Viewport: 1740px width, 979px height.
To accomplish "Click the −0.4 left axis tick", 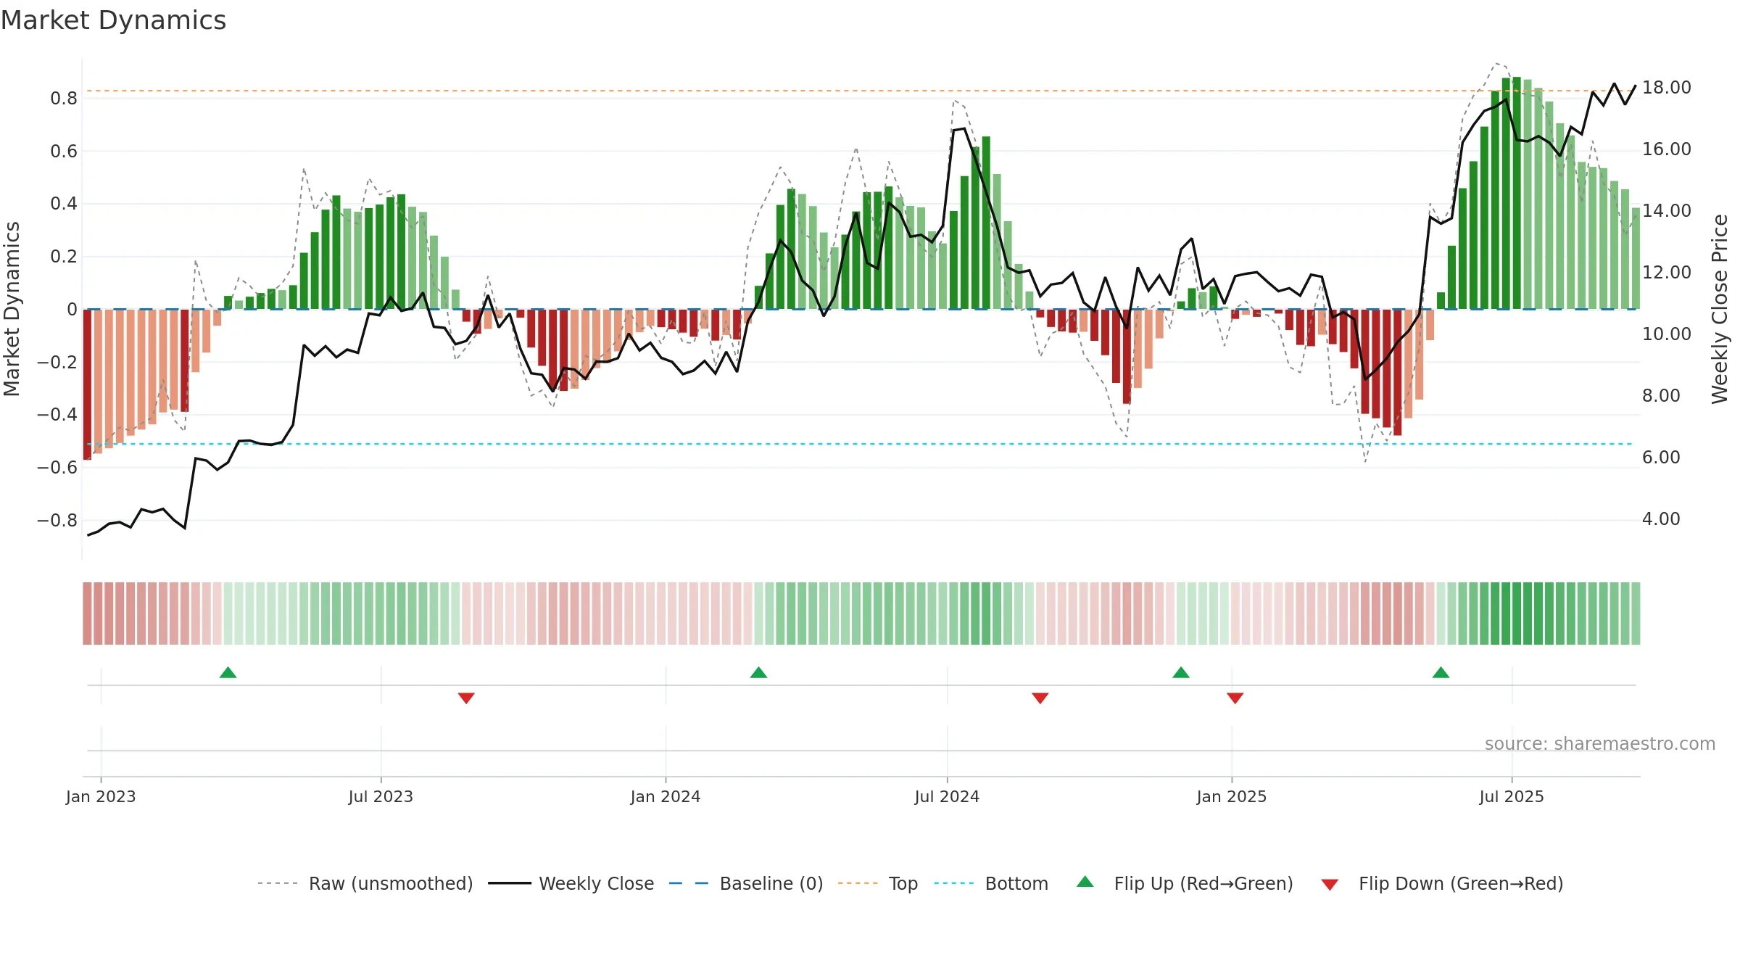I will click(x=57, y=415).
